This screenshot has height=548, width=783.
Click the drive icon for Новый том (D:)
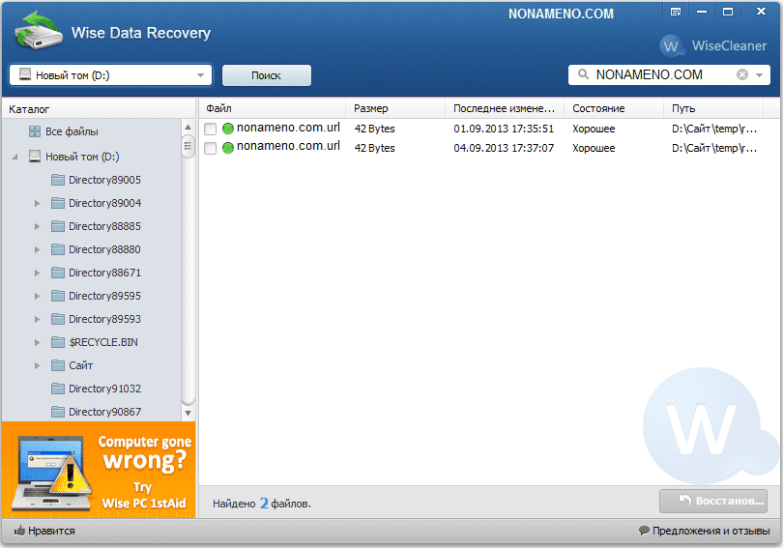point(35,157)
